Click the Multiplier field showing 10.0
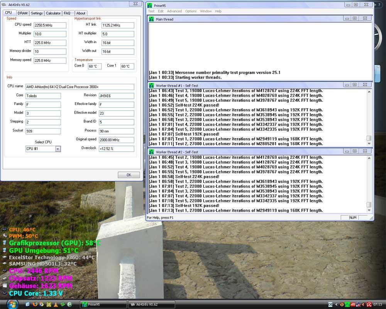The image size is (386, 309). coord(50,34)
